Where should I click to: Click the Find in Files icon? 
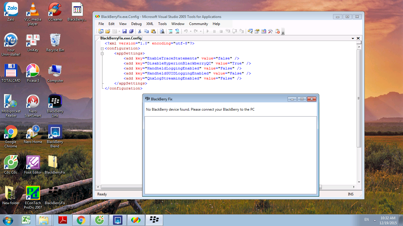pos(162,31)
